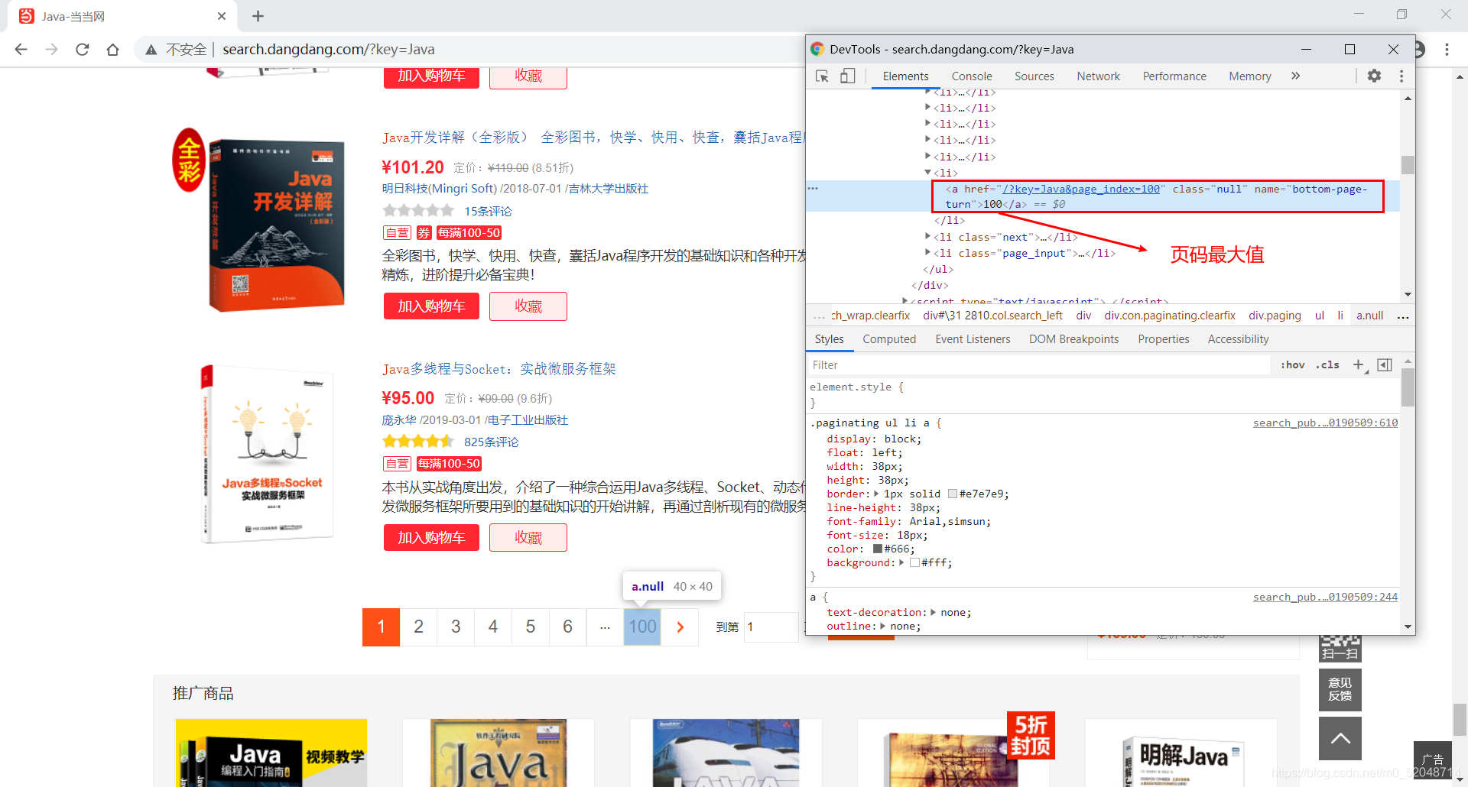Select the inspect element tool in DevTools
The width and height of the screenshot is (1468, 787).
click(x=822, y=76)
